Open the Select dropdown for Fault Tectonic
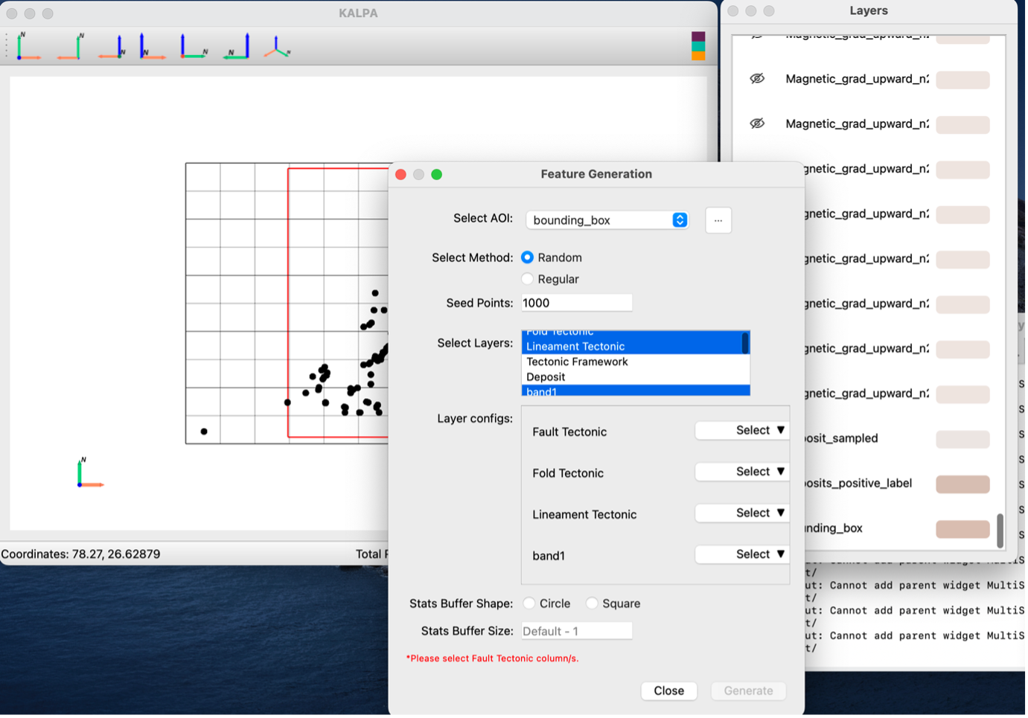Screen dimensions: 1028x718 [x=742, y=431]
